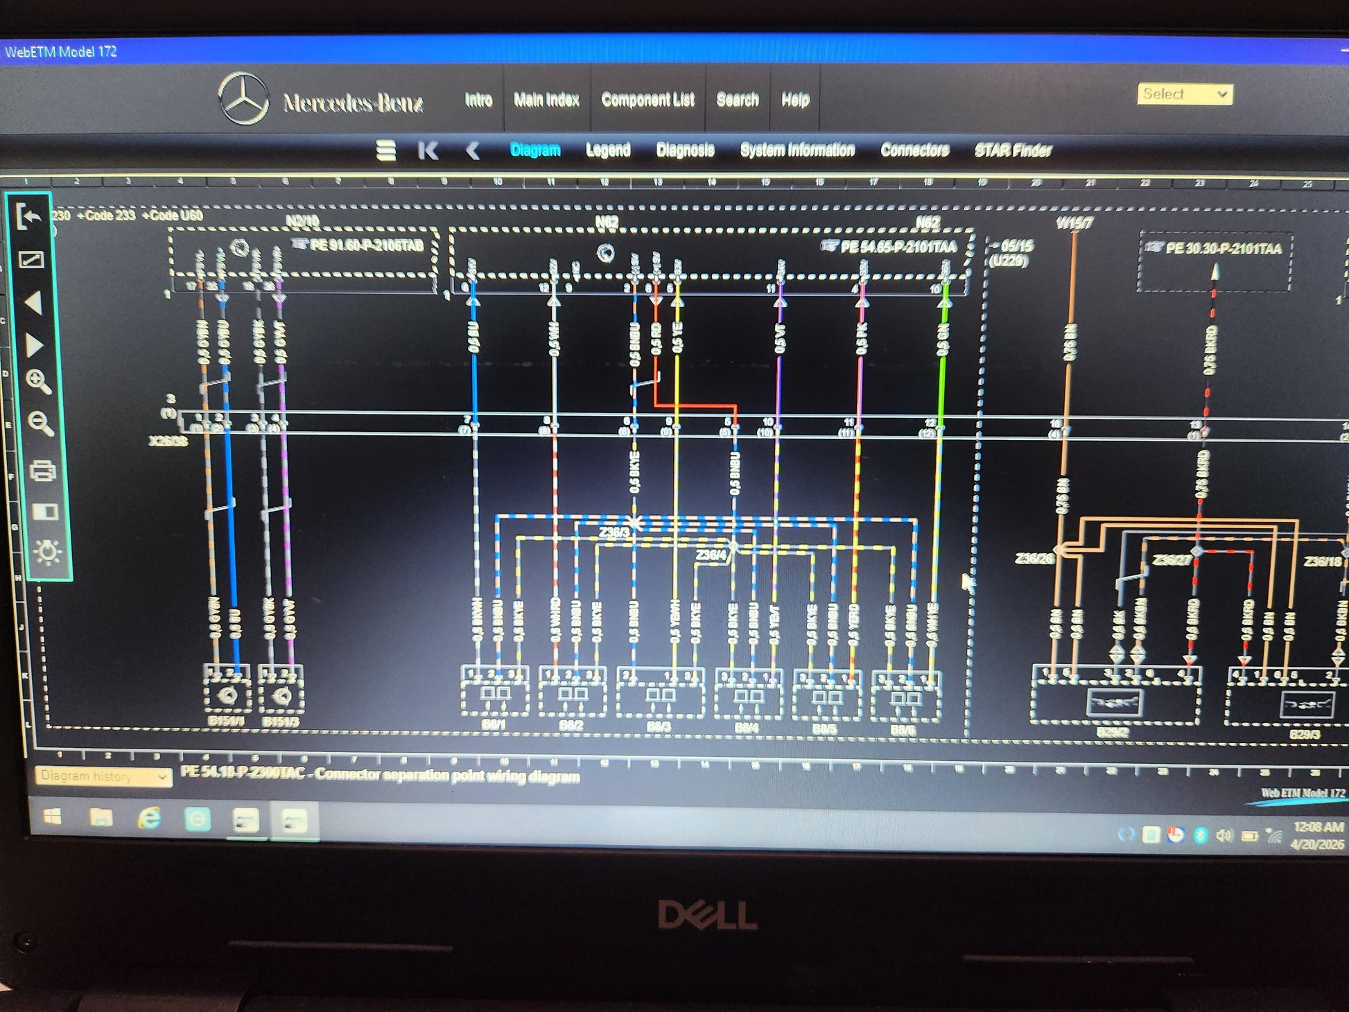The width and height of the screenshot is (1349, 1012).
Task: Click the circular info symbol inside N3/10 box
Action: (240, 247)
